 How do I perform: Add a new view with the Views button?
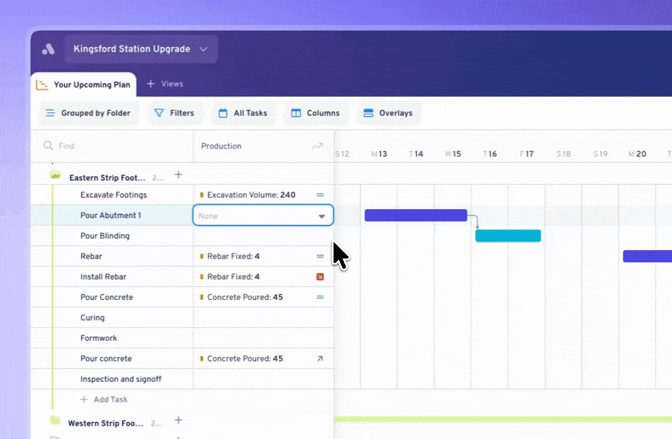point(165,84)
